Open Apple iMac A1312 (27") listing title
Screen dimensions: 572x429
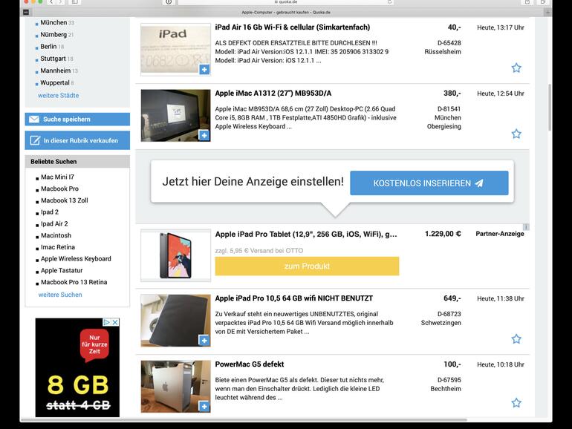(273, 94)
